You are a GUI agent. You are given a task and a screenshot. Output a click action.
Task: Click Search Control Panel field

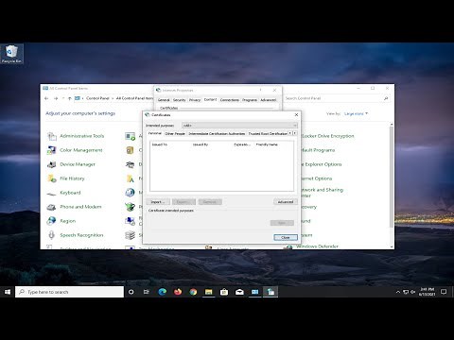[x=337, y=98]
